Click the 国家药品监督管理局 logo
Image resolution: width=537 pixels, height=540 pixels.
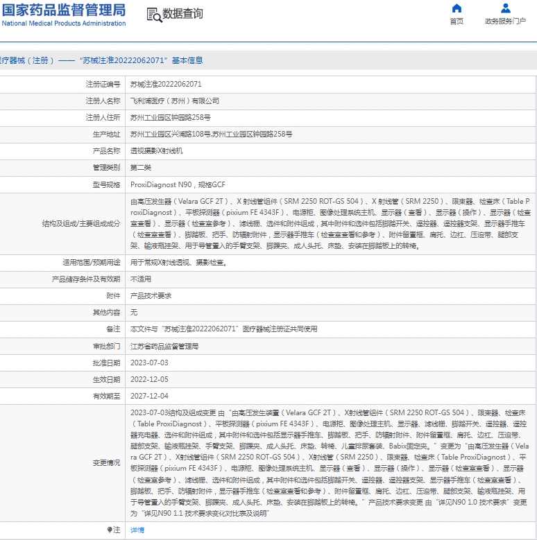64,10
